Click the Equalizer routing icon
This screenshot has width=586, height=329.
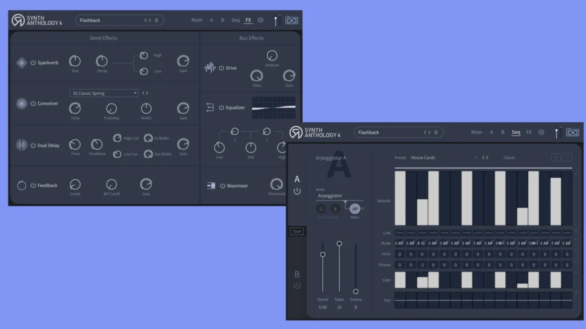pyautogui.click(x=210, y=107)
